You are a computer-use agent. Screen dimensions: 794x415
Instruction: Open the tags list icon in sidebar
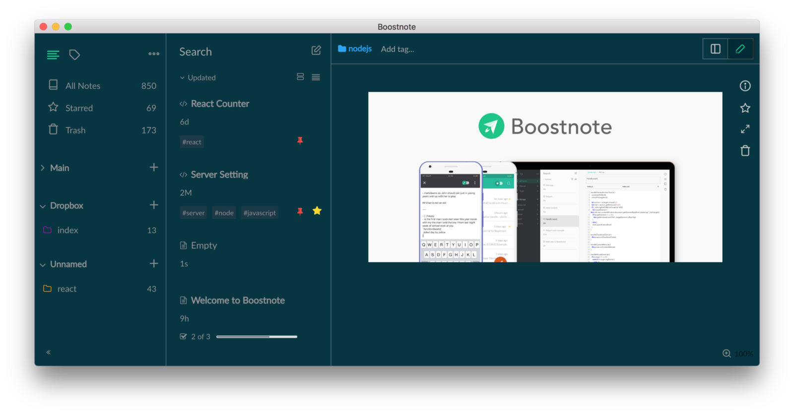pyautogui.click(x=74, y=55)
